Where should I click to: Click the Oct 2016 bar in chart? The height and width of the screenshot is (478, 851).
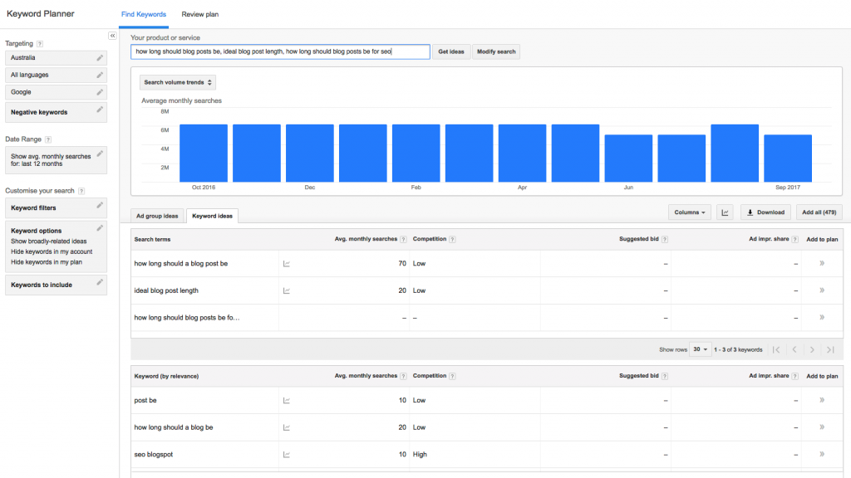coord(204,154)
